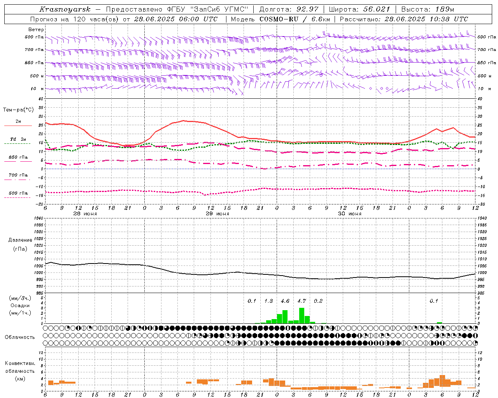The height and width of the screenshot is (398, 498).
Task: Click the Долгота: 92.97 value
Action: 289,9
